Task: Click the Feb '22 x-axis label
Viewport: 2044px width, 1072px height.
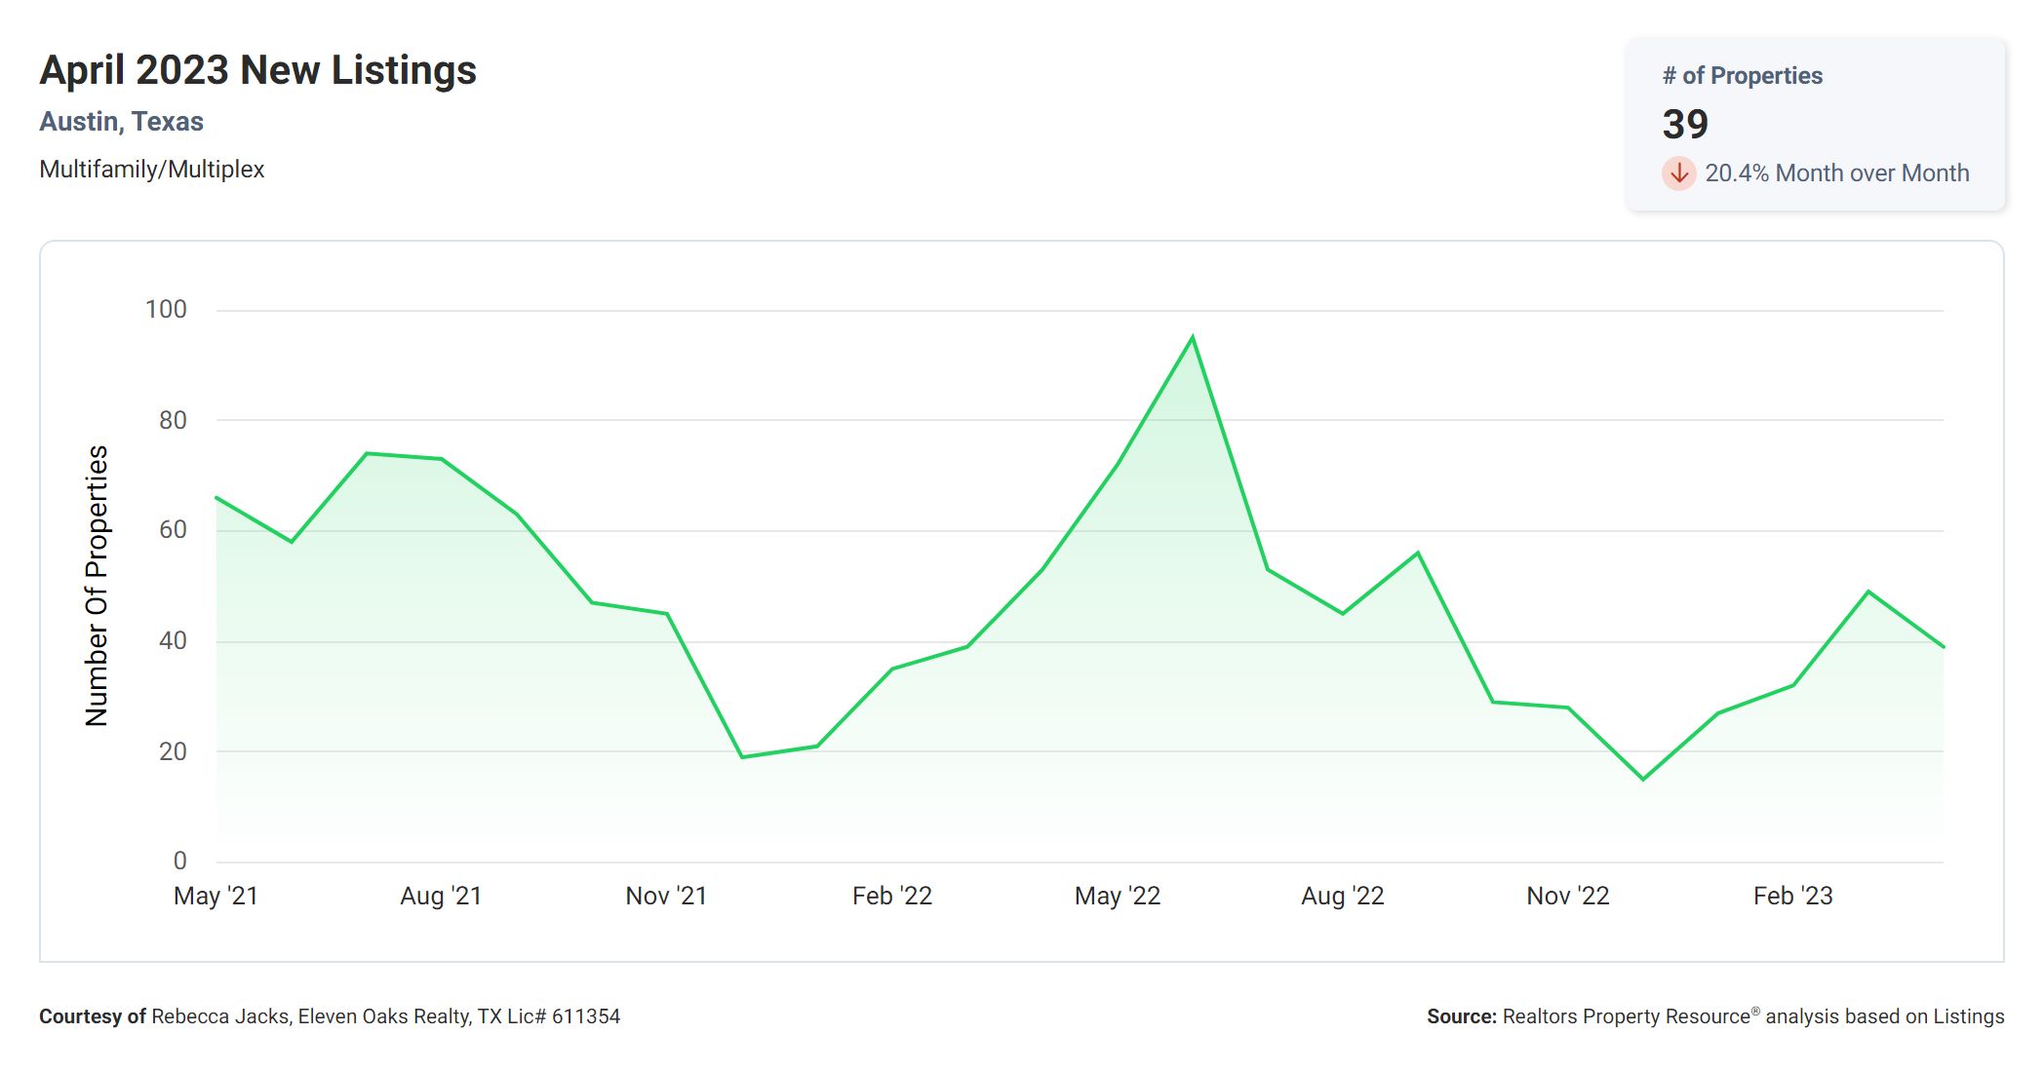Action: click(x=891, y=896)
